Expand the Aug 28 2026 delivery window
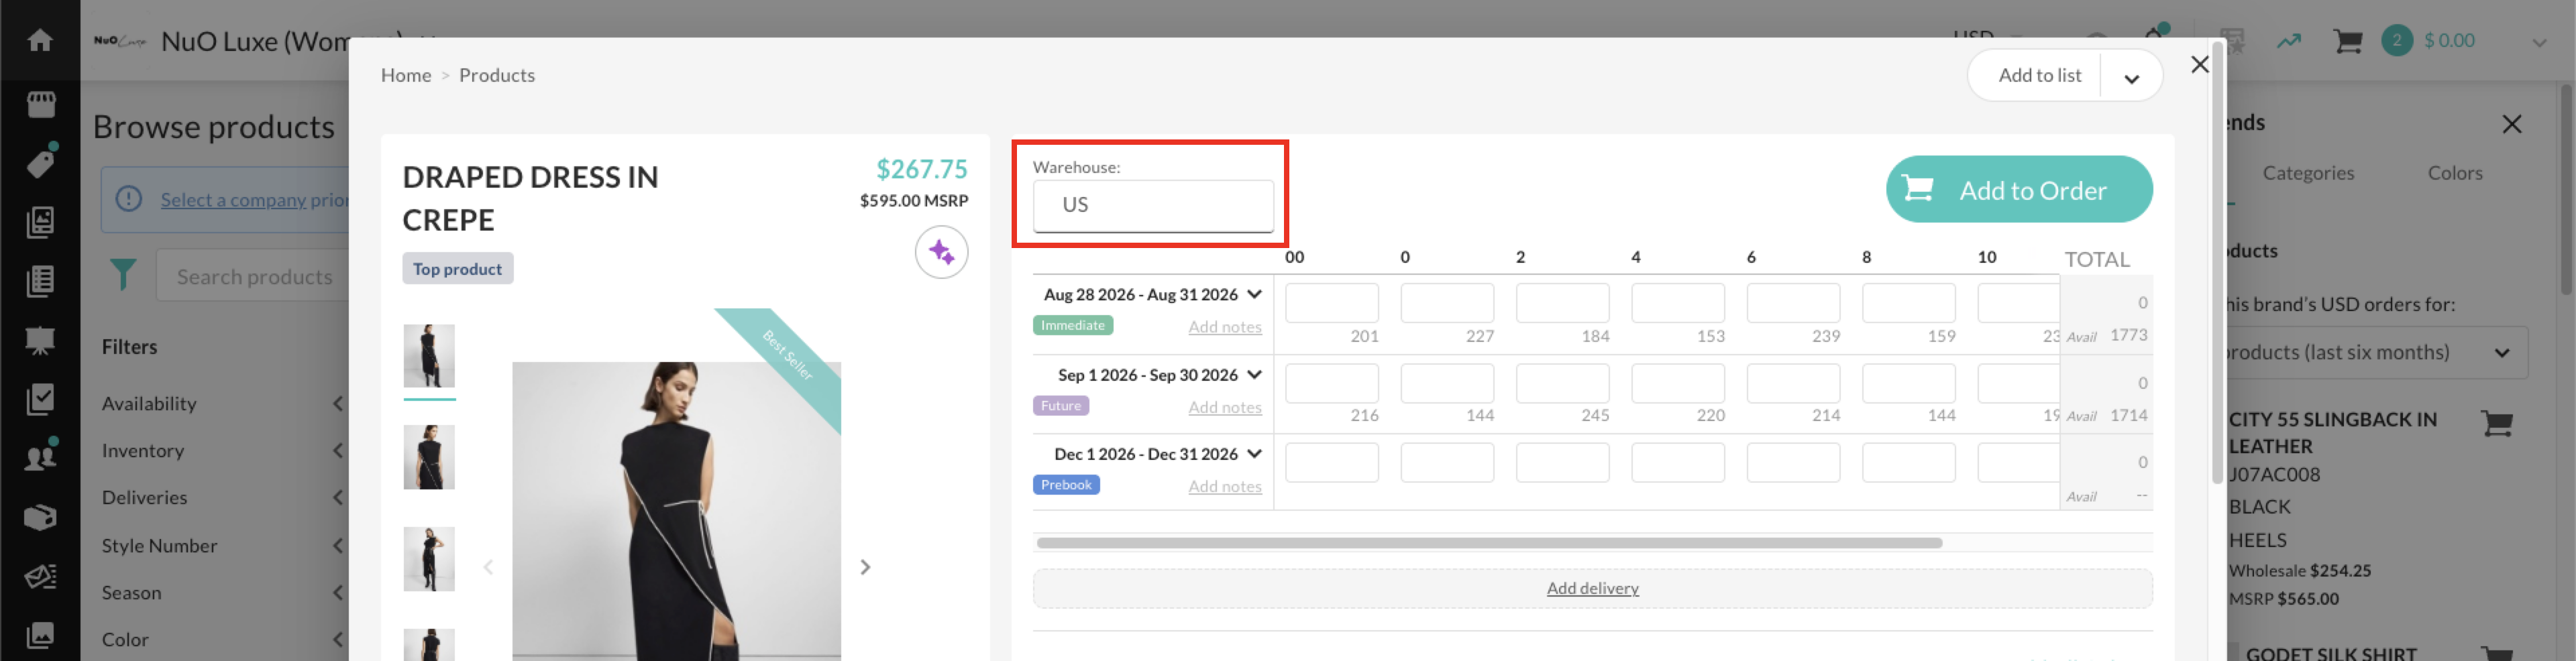The image size is (2576, 661). pyautogui.click(x=1254, y=294)
